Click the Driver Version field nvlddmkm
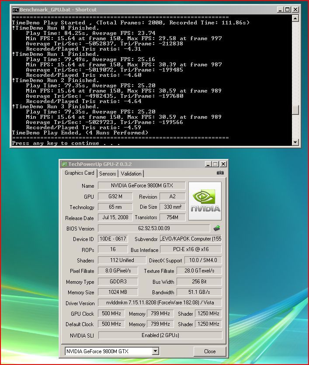 tap(160, 303)
